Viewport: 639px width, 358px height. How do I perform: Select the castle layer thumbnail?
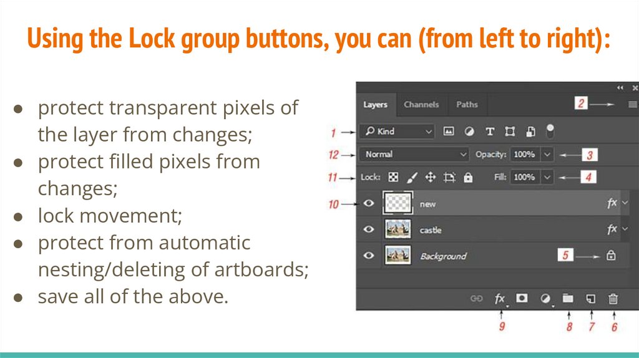[x=398, y=230]
